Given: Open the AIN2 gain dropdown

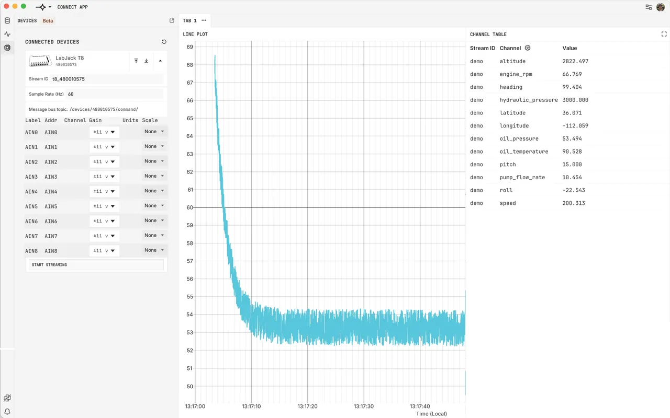Looking at the screenshot, I should (x=104, y=162).
